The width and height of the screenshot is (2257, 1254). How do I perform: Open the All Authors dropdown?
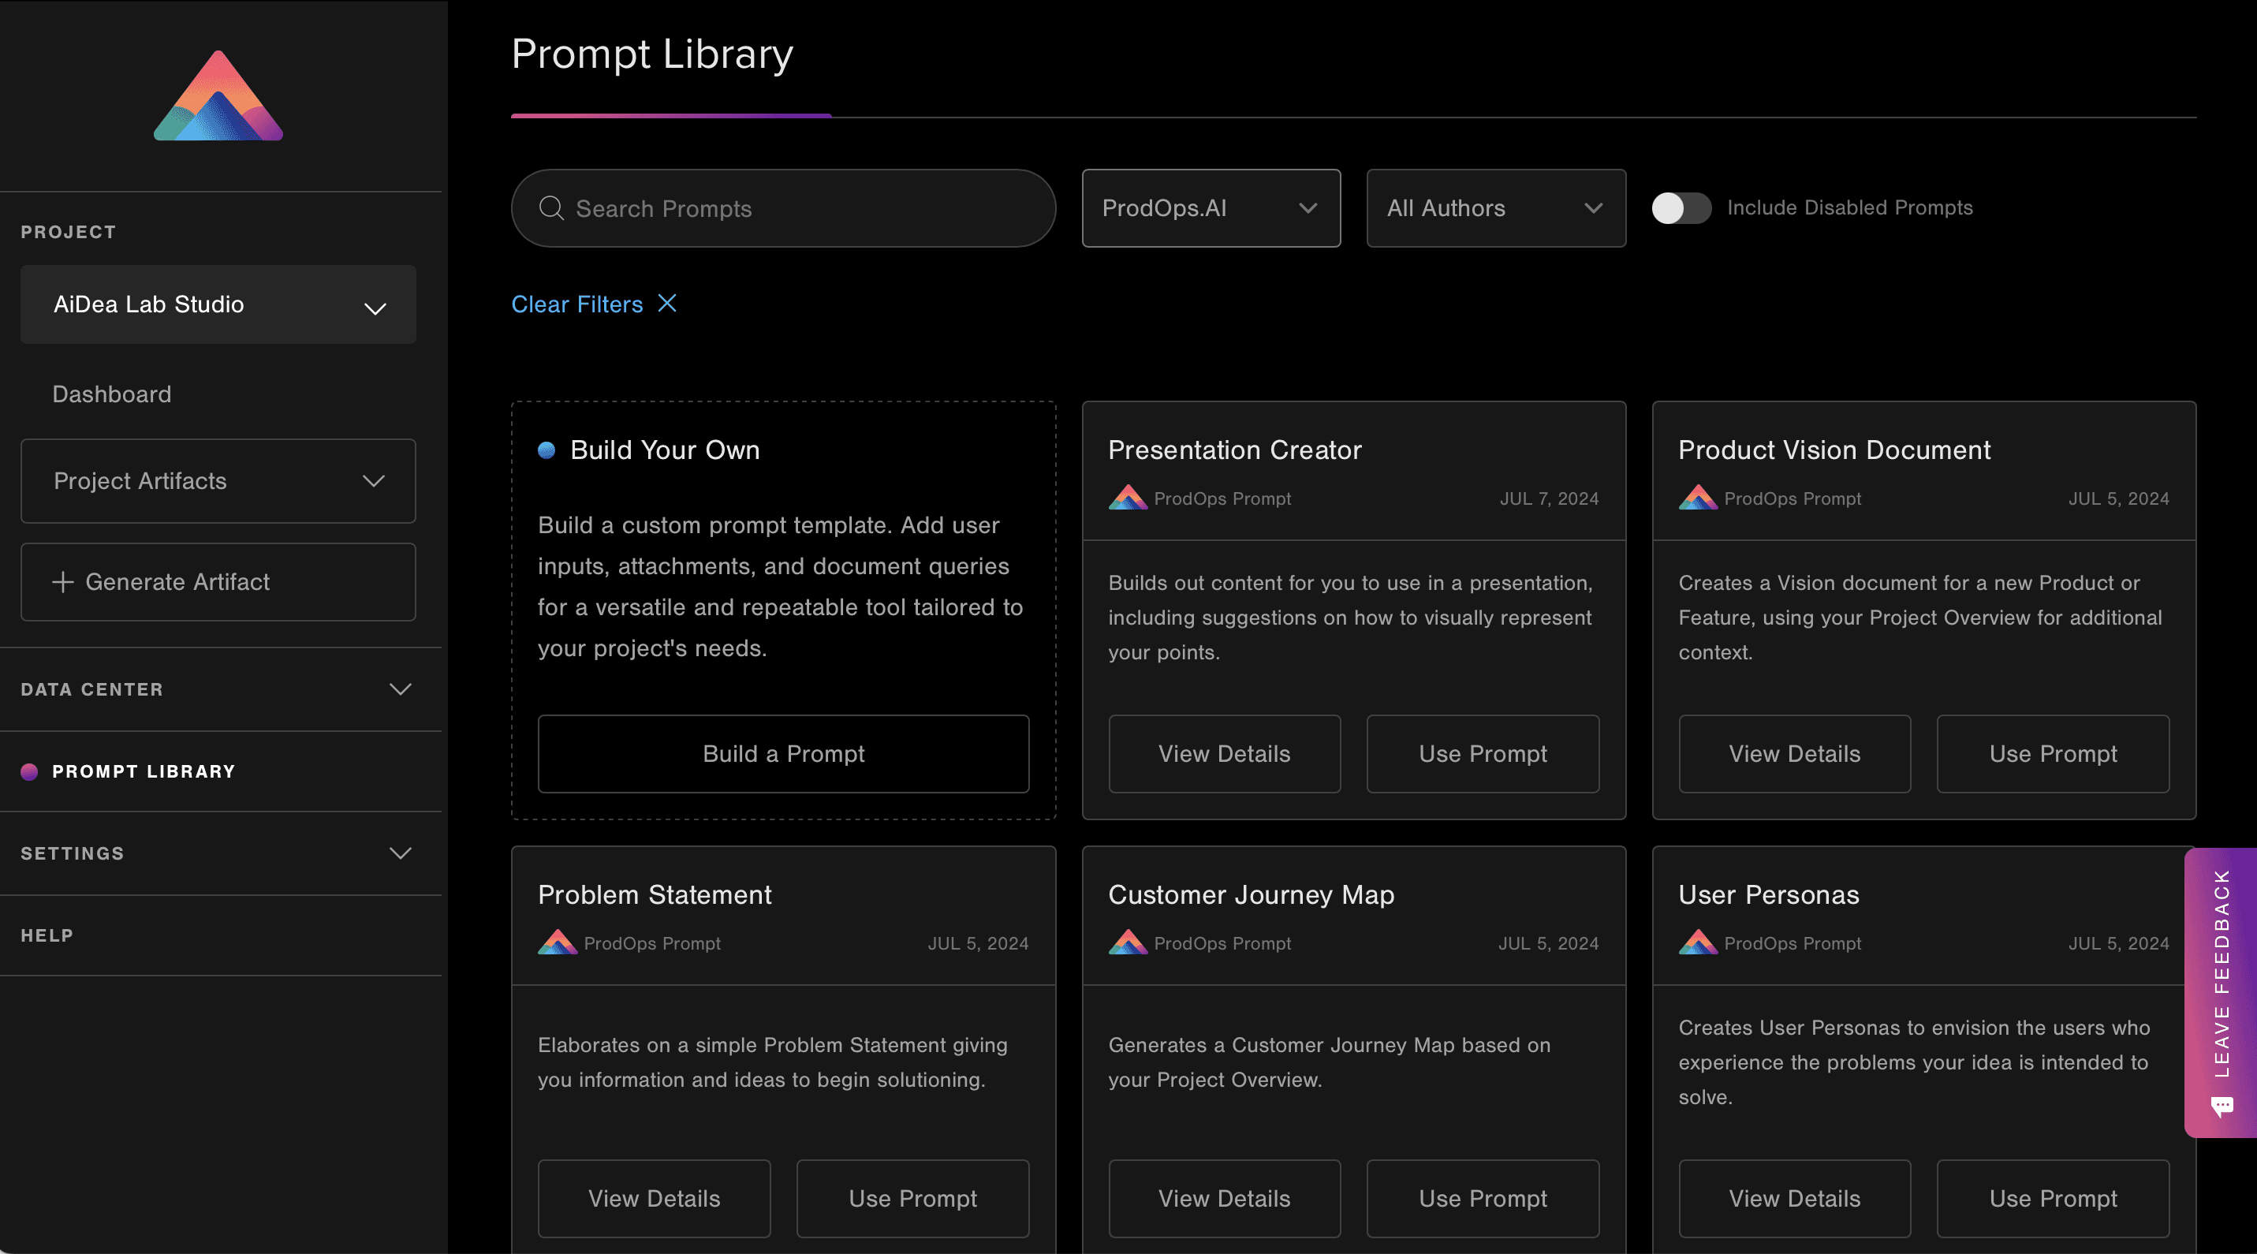[1494, 207]
